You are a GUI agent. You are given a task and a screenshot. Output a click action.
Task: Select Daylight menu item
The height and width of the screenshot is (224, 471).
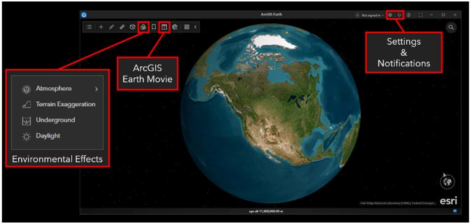tap(41, 136)
